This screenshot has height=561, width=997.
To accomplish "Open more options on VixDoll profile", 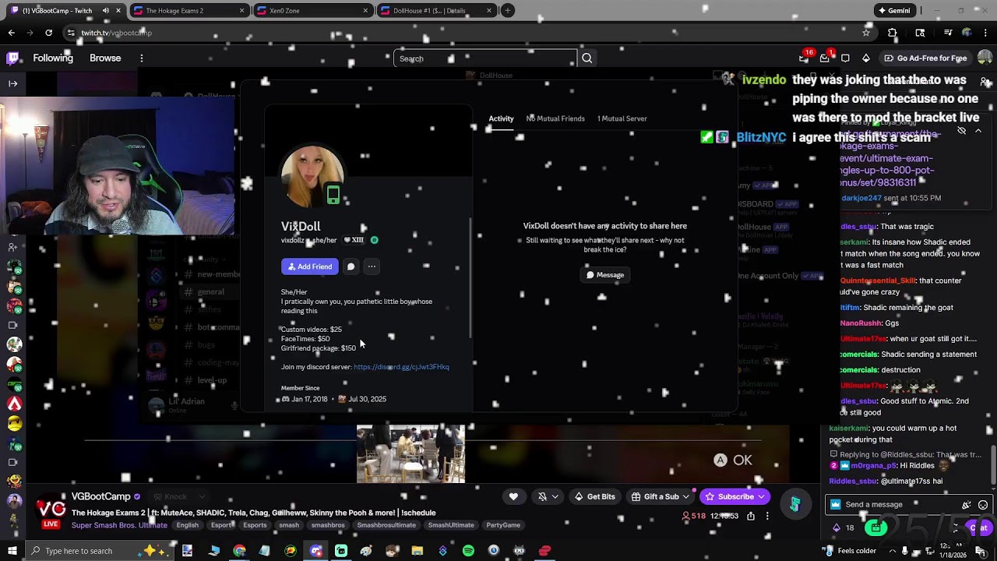I will tap(372, 266).
